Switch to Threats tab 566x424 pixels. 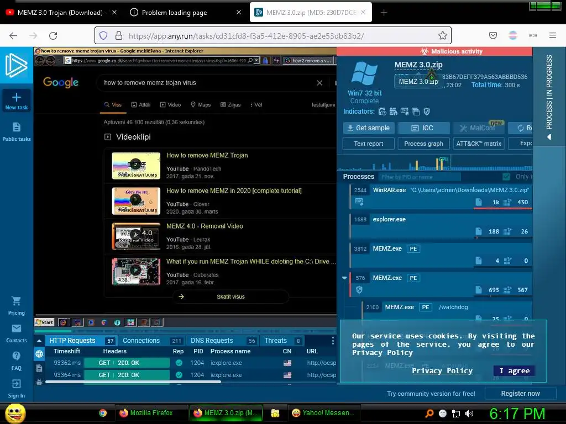click(x=282, y=341)
